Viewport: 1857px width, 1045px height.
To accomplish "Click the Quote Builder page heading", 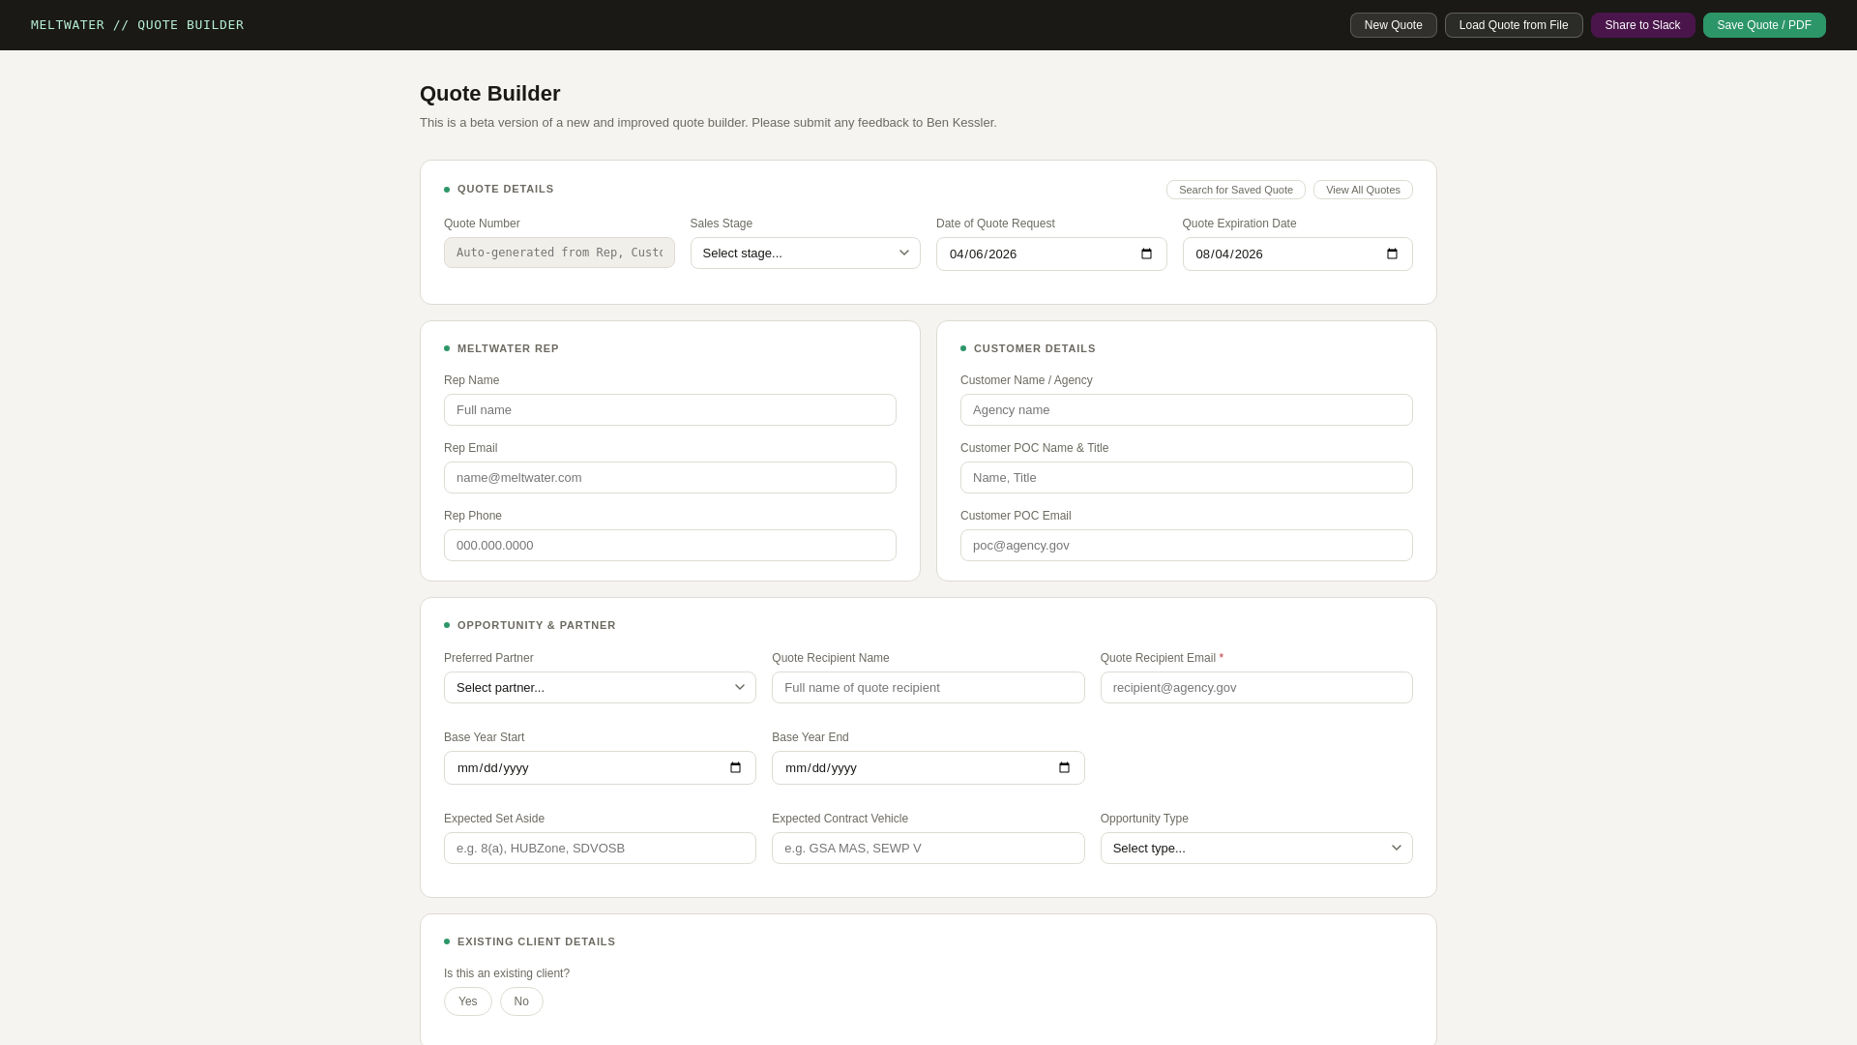I will [x=490, y=94].
